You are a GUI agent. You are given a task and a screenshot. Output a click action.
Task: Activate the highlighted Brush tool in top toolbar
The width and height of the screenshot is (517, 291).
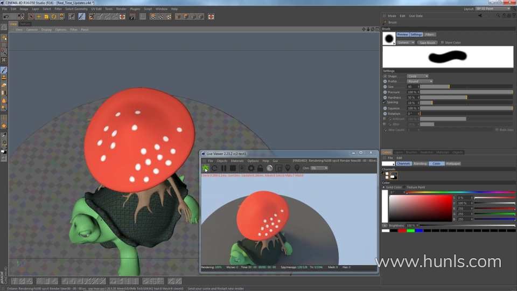tap(82, 17)
